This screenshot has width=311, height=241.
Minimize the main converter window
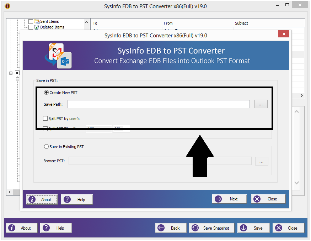(278, 5)
